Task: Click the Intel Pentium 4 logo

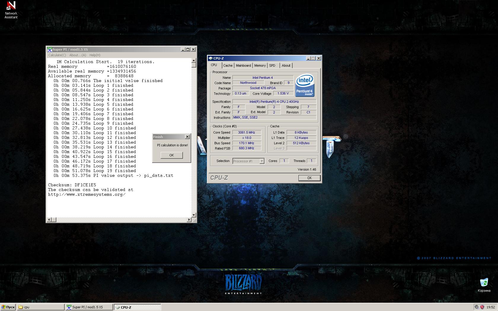Action: coord(305,85)
